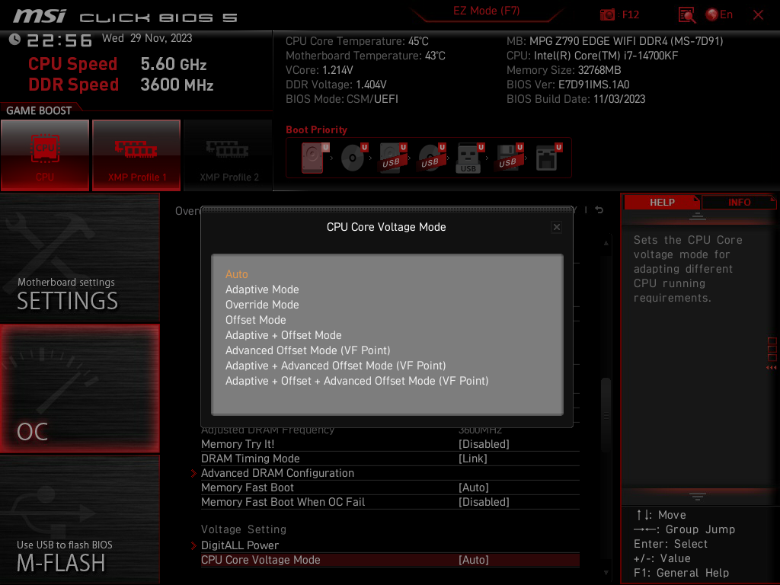Choose Override Mode option
This screenshot has width=780, height=585.
click(262, 305)
